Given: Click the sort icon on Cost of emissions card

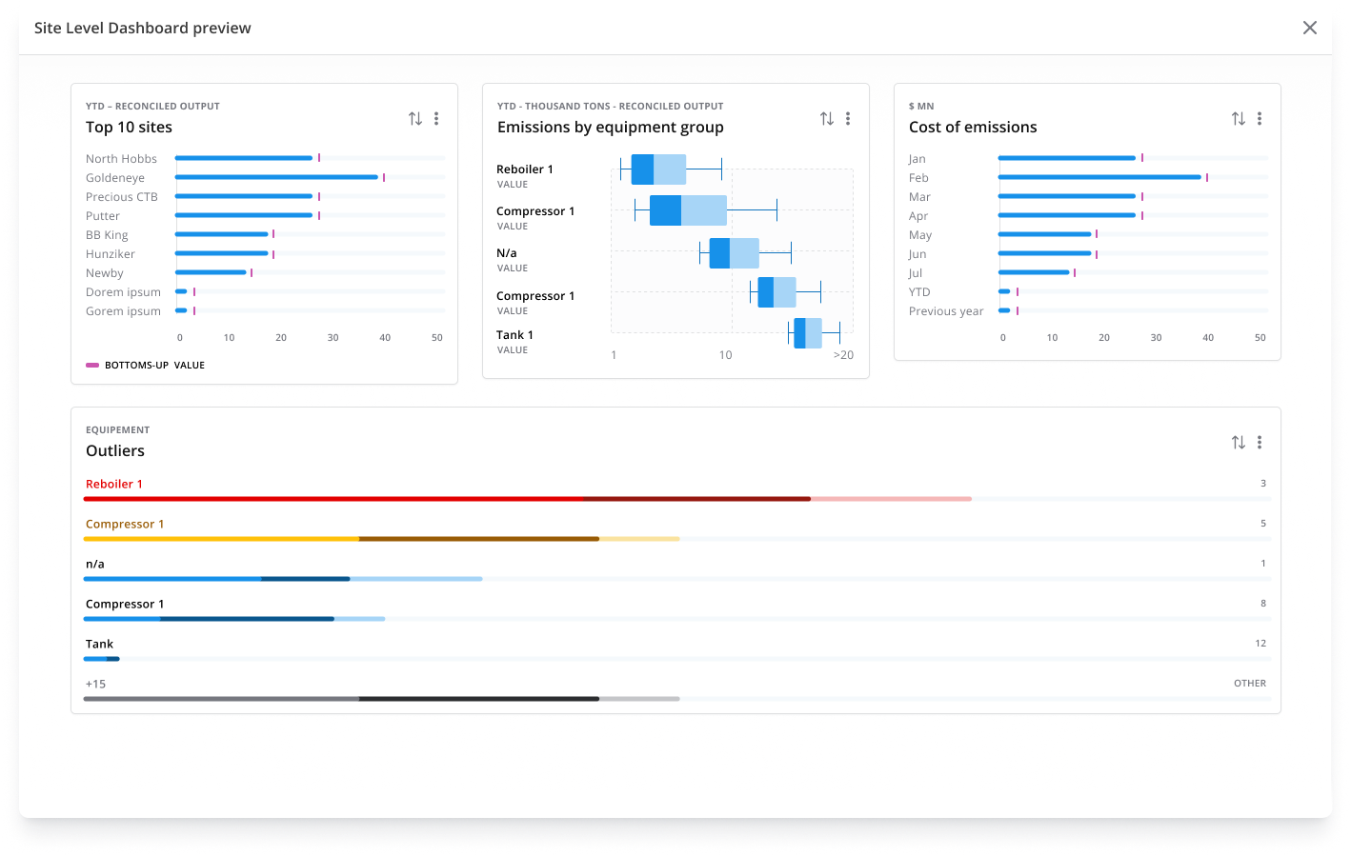Looking at the screenshot, I should pyautogui.click(x=1238, y=118).
